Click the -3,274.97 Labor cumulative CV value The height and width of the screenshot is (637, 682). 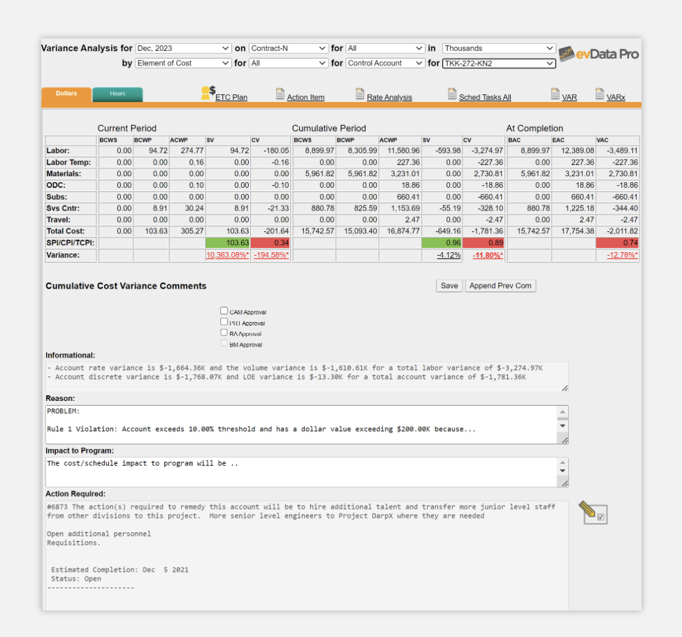coord(487,151)
